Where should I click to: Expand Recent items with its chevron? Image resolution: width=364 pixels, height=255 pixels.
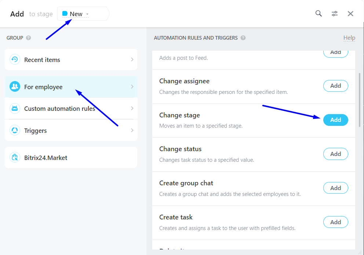coord(132,59)
